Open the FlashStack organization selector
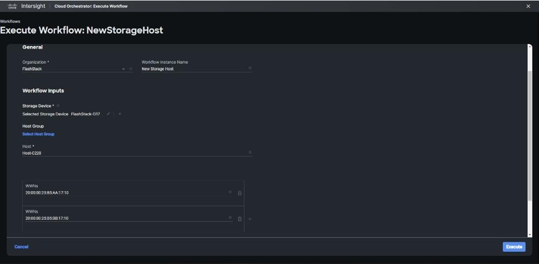539x264 pixels. click(70, 69)
